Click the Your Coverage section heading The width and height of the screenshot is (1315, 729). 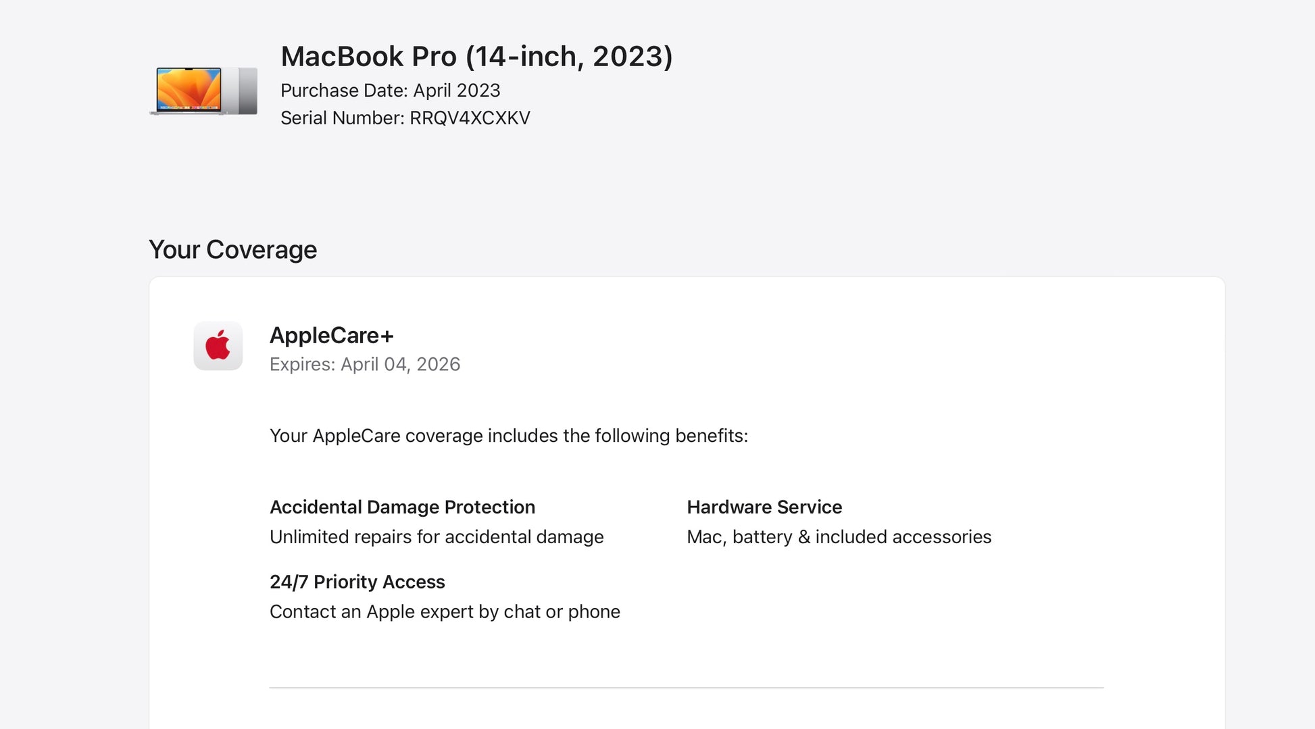[232, 250]
